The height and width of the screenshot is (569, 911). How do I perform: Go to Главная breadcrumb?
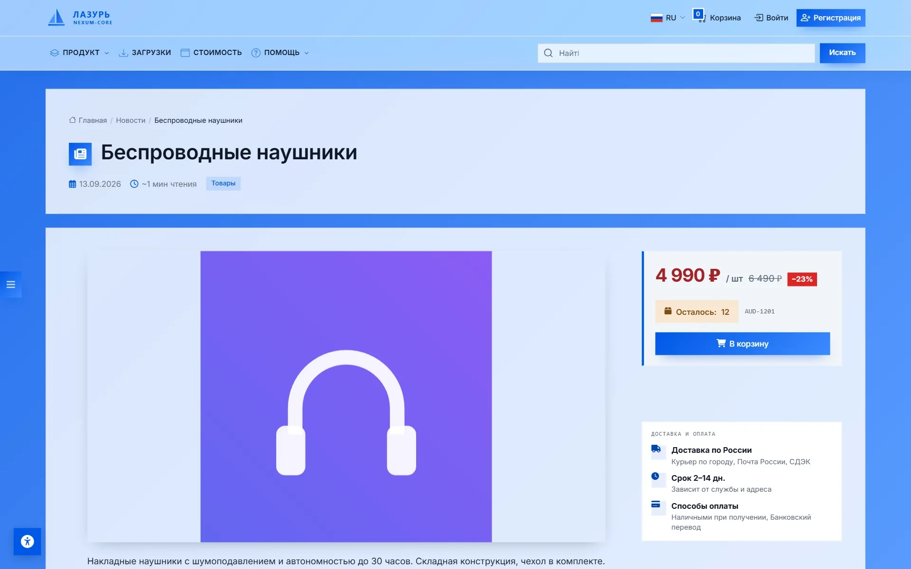[x=93, y=120]
